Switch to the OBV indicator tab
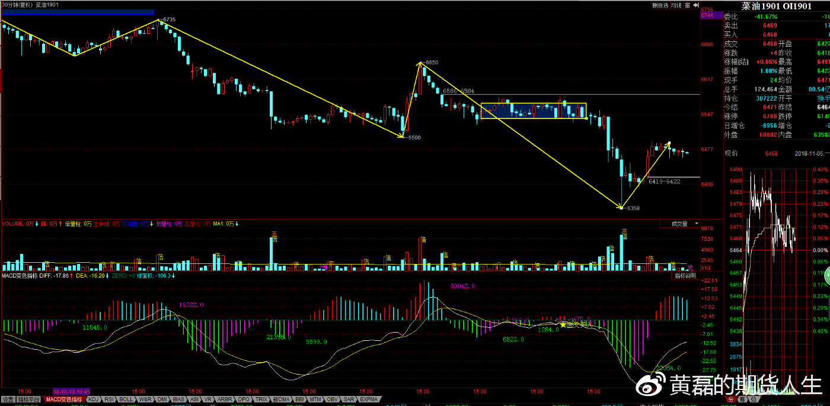This screenshot has width=830, height=406. 333,399
